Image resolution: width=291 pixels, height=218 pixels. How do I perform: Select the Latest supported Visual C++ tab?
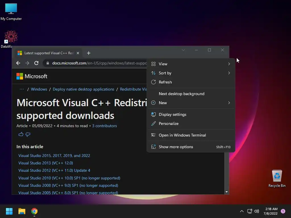[48, 53]
